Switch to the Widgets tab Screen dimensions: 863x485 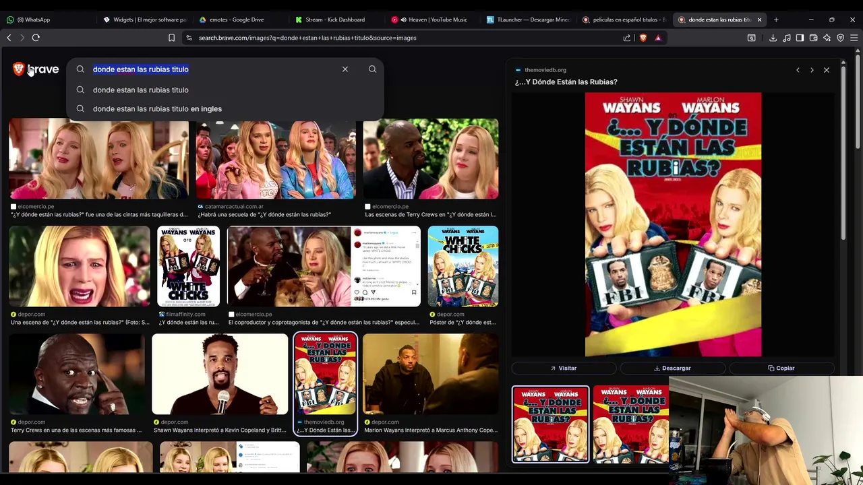click(x=144, y=20)
